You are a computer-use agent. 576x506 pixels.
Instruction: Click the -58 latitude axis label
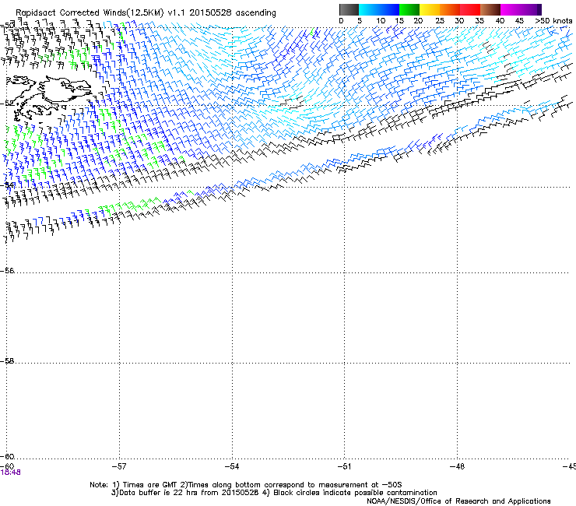(x=7, y=361)
